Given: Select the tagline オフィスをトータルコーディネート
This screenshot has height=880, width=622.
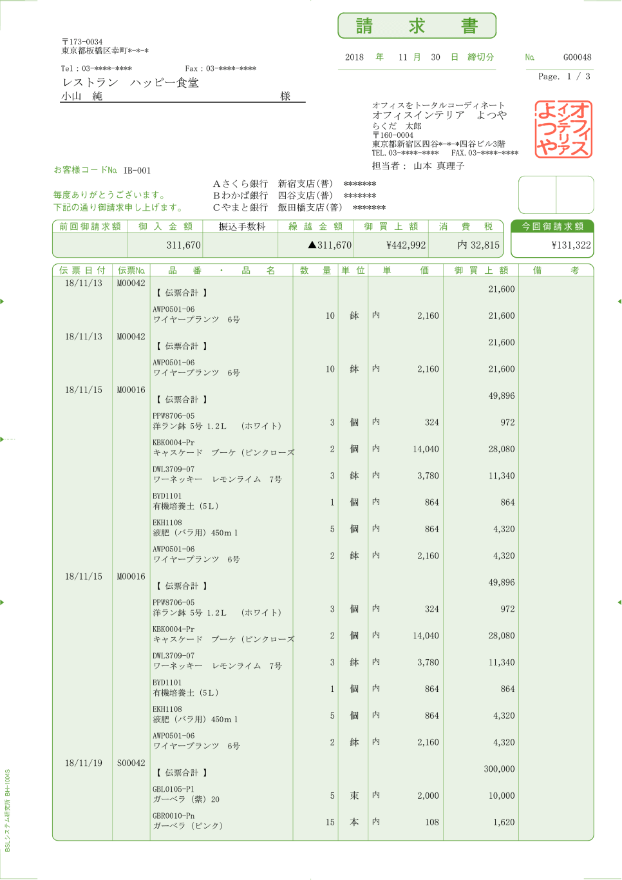Looking at the screenshot, I should tap(438, 105).
